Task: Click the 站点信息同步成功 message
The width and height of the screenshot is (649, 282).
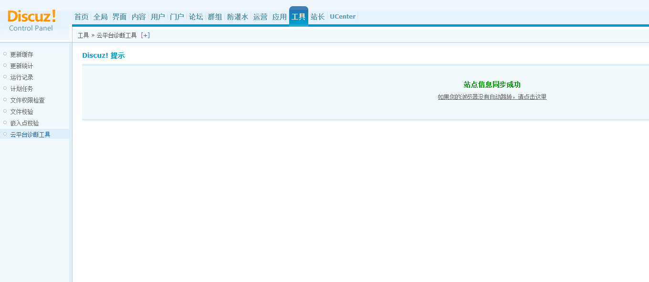Action: (492, 84)
